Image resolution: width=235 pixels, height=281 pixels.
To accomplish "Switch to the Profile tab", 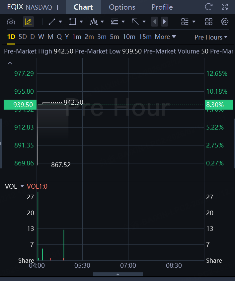I will pyautogui.click(x=162, y=7).
